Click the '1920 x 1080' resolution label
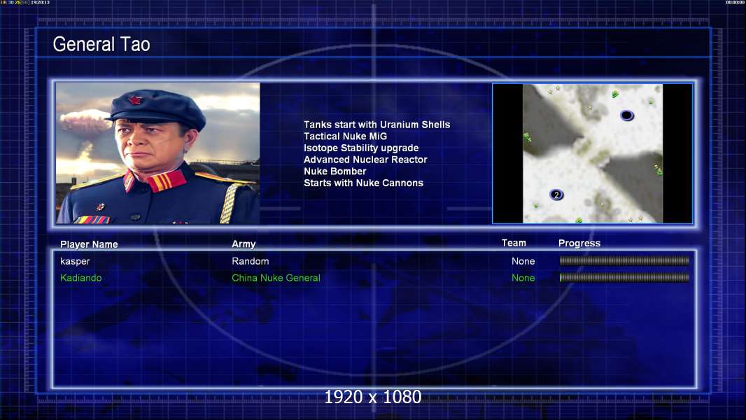This screenshot has height=420, width=746. [x=372, y=397]
